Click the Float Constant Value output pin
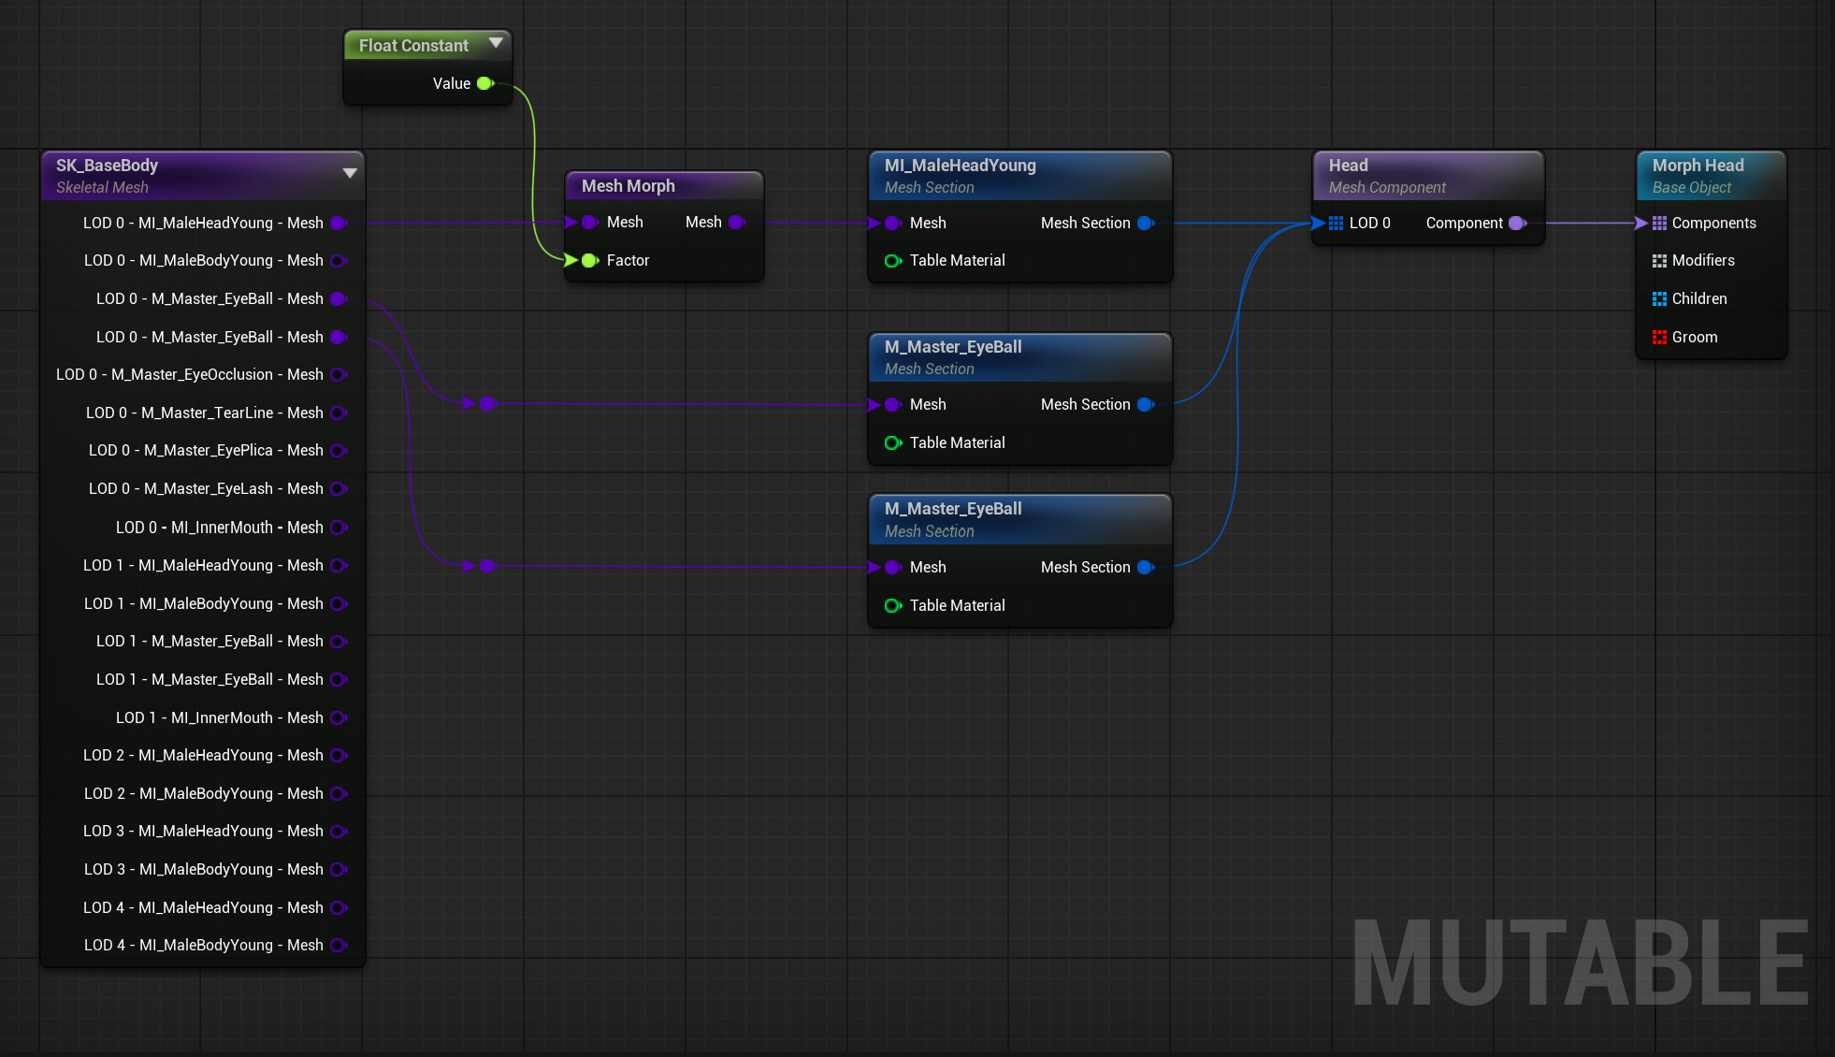 click(x=484, y=83)
